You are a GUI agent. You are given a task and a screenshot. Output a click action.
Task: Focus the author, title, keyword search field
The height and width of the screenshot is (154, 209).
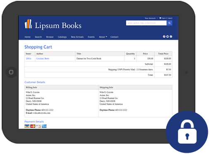(146, 23)
